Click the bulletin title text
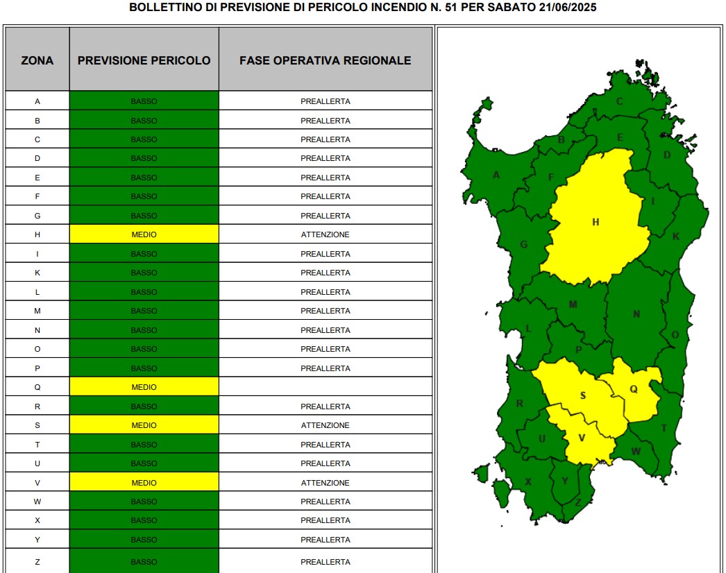The width and height of the screenshot is (726, 573). coord(362,8)
